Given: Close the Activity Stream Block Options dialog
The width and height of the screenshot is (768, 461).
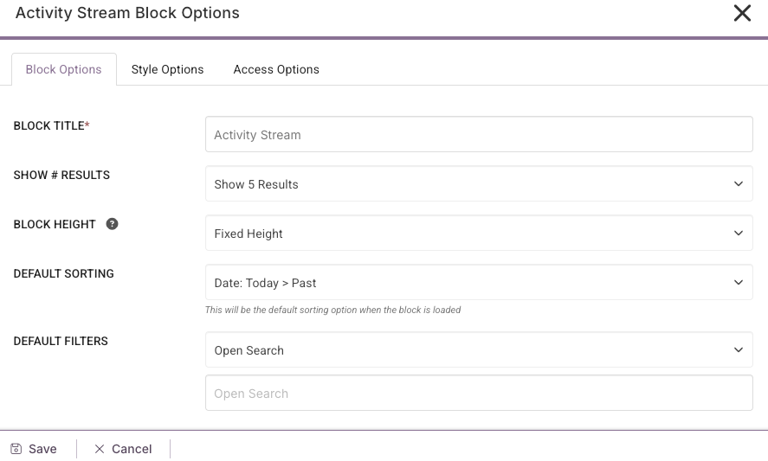Looking at the screenshot, I should (x=742, y=13).
